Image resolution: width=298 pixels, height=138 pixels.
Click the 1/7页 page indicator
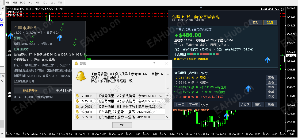tap(205, 105)
